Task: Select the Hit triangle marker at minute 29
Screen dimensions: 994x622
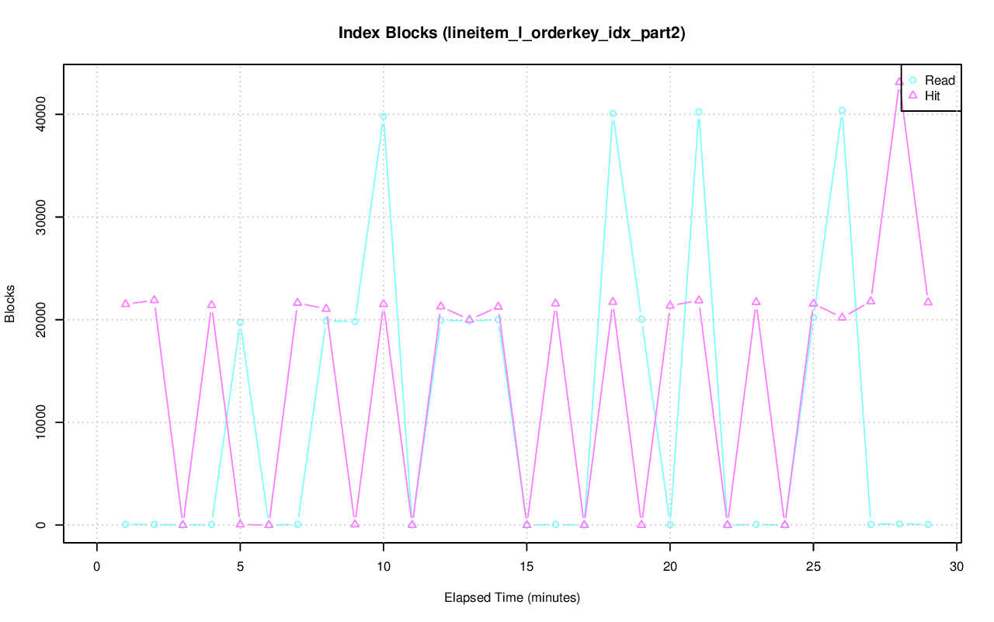Action: pos(928,301)
